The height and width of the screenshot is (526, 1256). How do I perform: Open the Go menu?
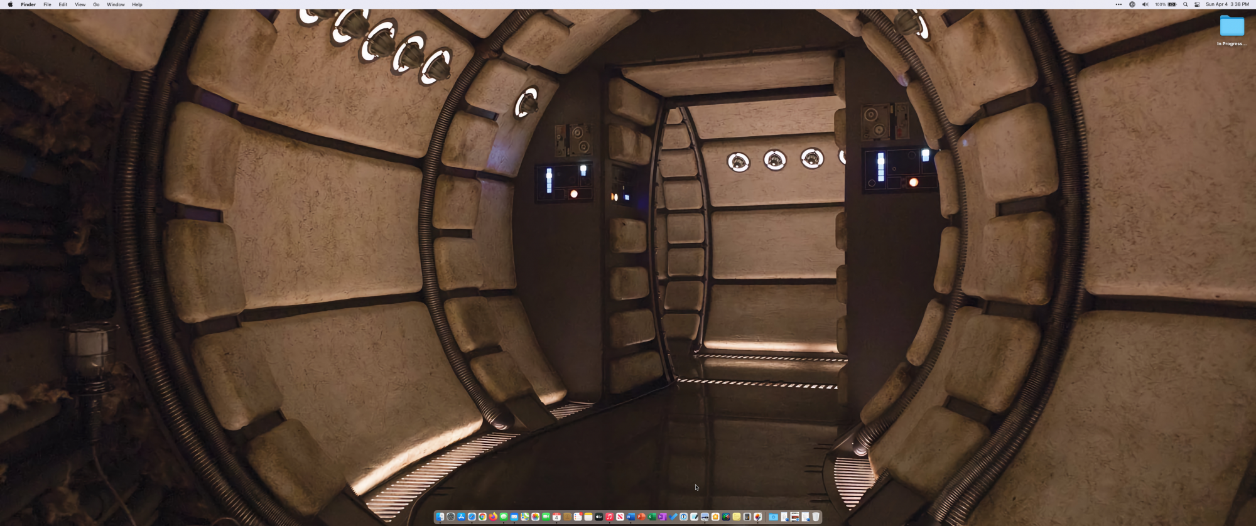96,4
